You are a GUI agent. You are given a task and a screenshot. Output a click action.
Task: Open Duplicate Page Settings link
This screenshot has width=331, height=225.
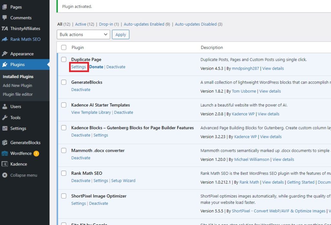[79, 67]
